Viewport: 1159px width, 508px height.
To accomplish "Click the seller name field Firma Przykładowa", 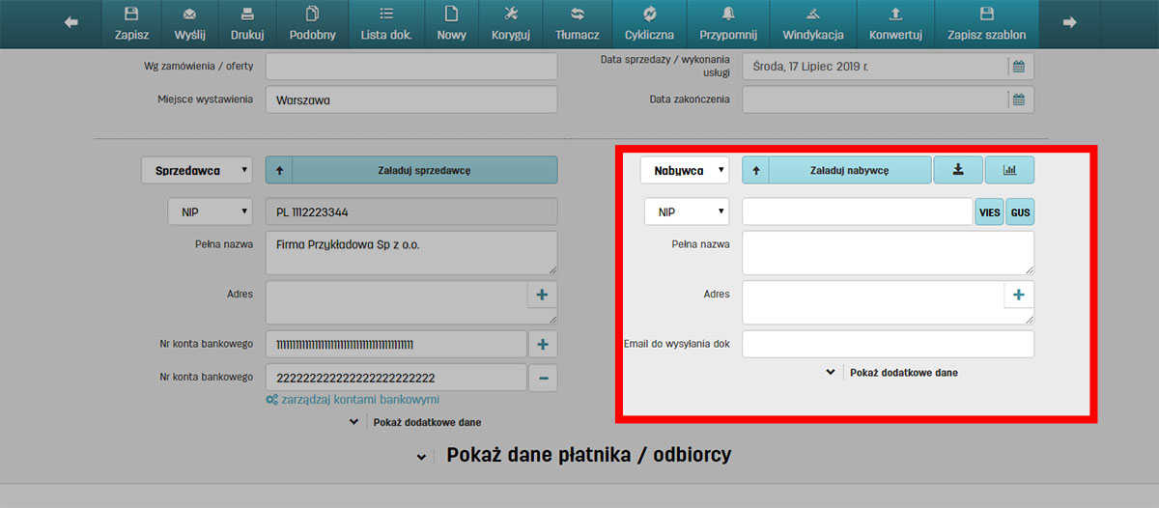I will tap(411, 253).
